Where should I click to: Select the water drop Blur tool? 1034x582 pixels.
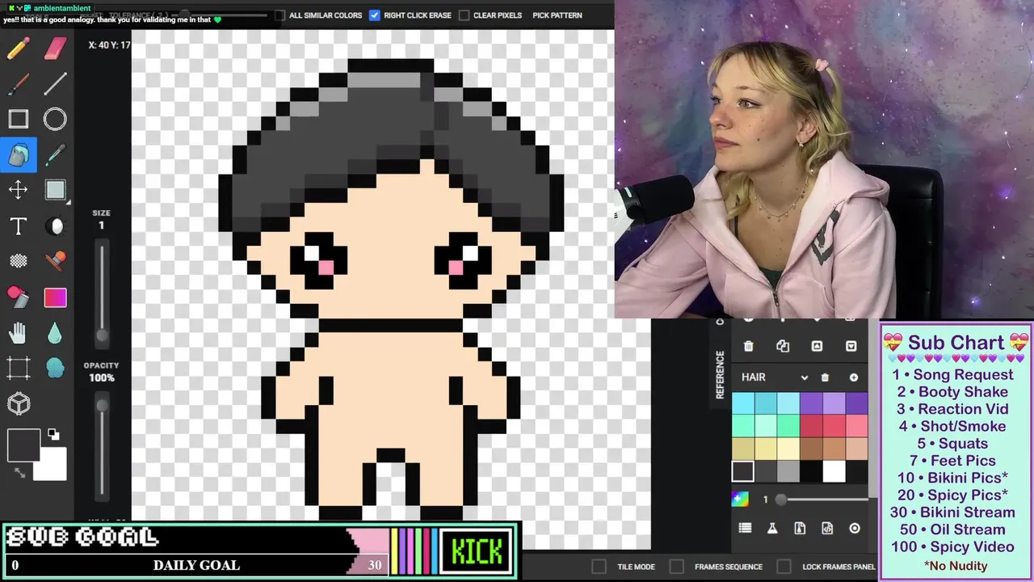(55, 333)
